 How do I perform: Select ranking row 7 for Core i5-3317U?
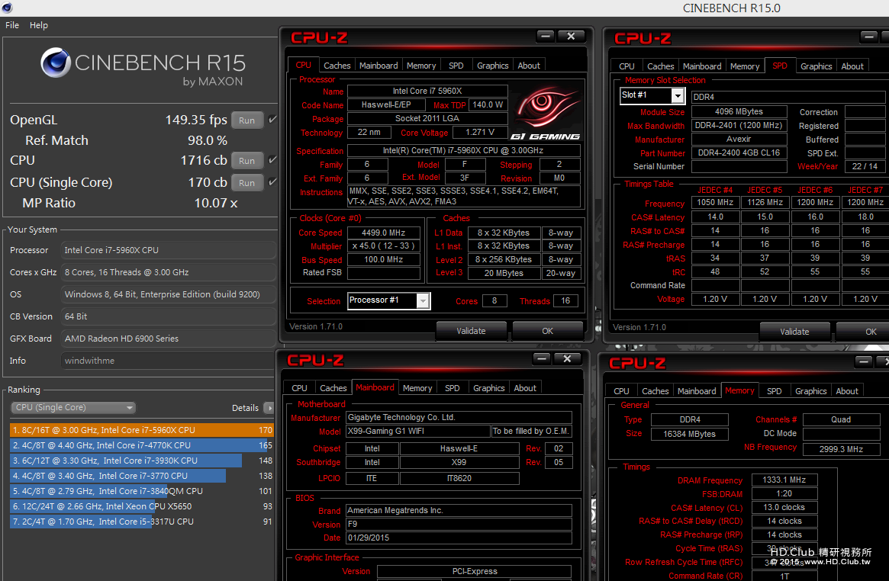(x=142, y=522)
